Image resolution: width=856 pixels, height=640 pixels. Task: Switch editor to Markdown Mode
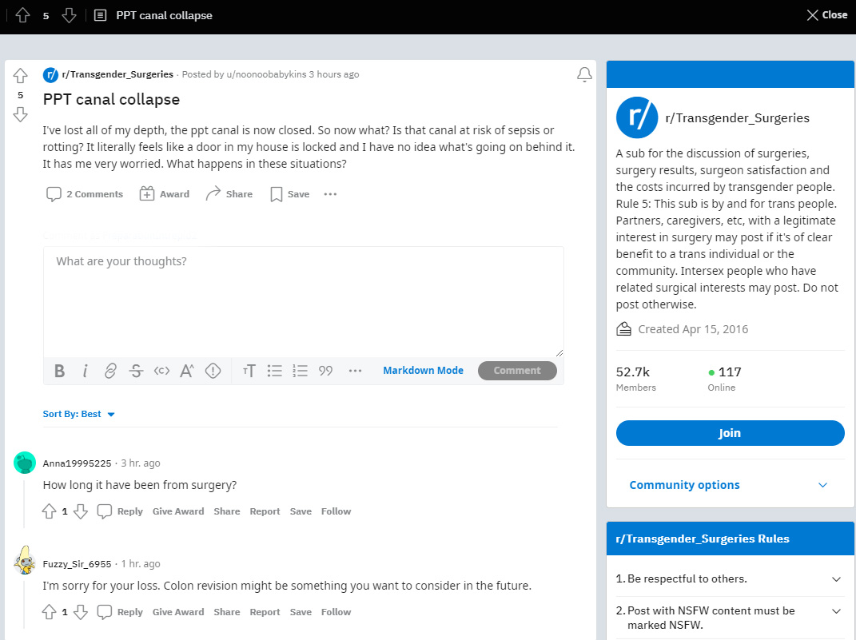click(423, 371)
